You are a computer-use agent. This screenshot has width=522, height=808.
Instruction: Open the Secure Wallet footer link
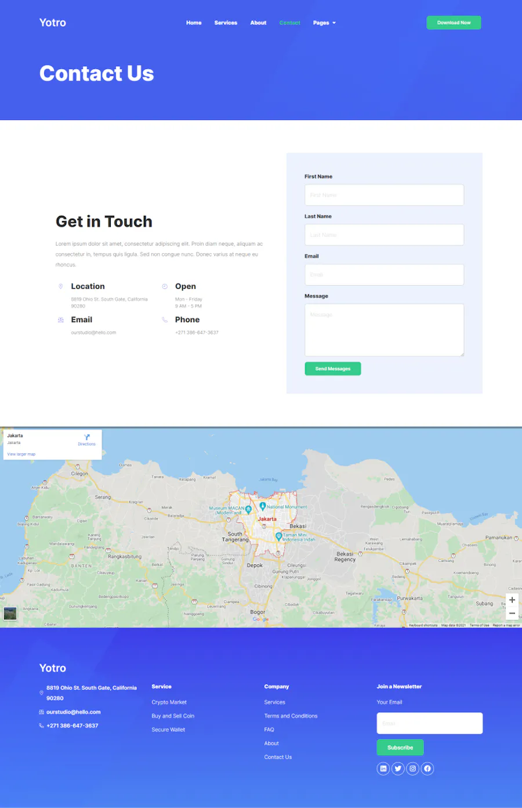[x=168, y=730]
